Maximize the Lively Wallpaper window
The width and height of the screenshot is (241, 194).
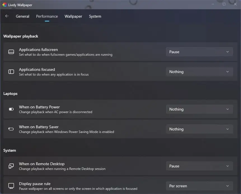(224, 4)
